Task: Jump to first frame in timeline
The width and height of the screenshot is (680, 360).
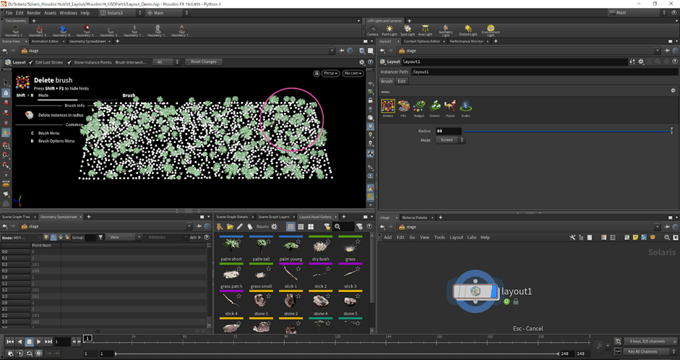Action: [9, 342]
